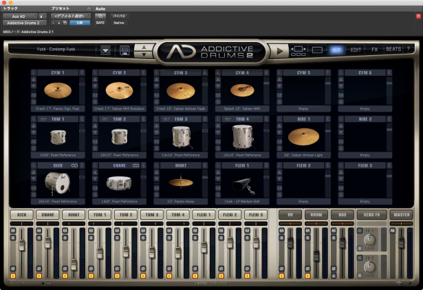
Task: Toggle the keyboard map view icon
Action: (x=298, y=50)
